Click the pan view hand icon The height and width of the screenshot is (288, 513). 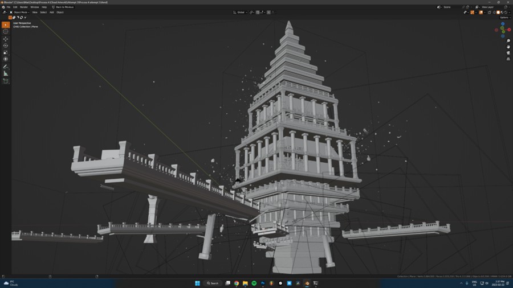tap(508, 47)
